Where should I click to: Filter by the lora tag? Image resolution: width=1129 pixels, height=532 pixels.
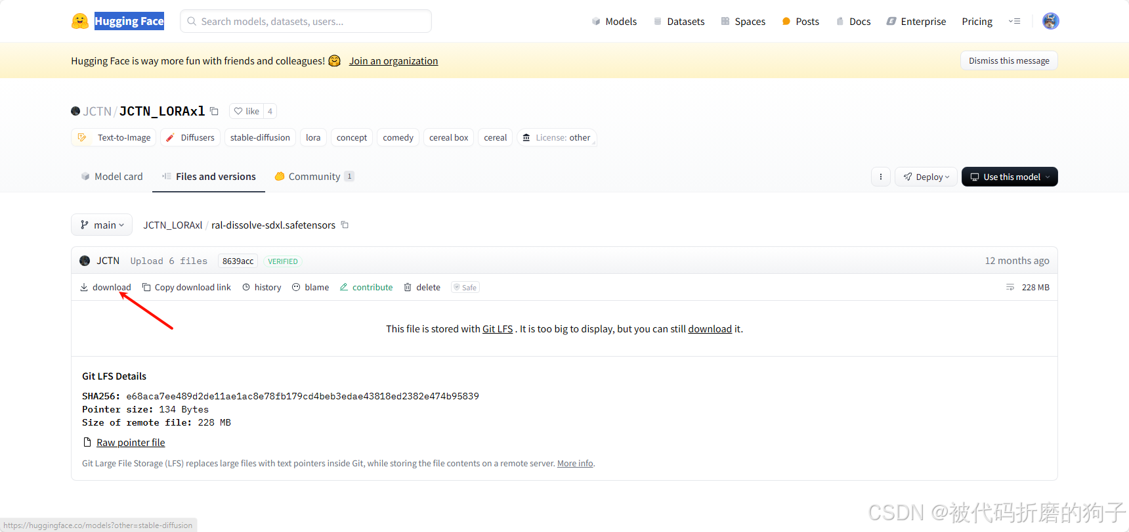[313, 137]
